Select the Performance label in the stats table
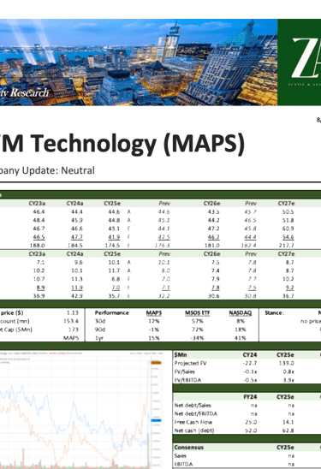The image size is (321, 469). (x=111, y=313)
